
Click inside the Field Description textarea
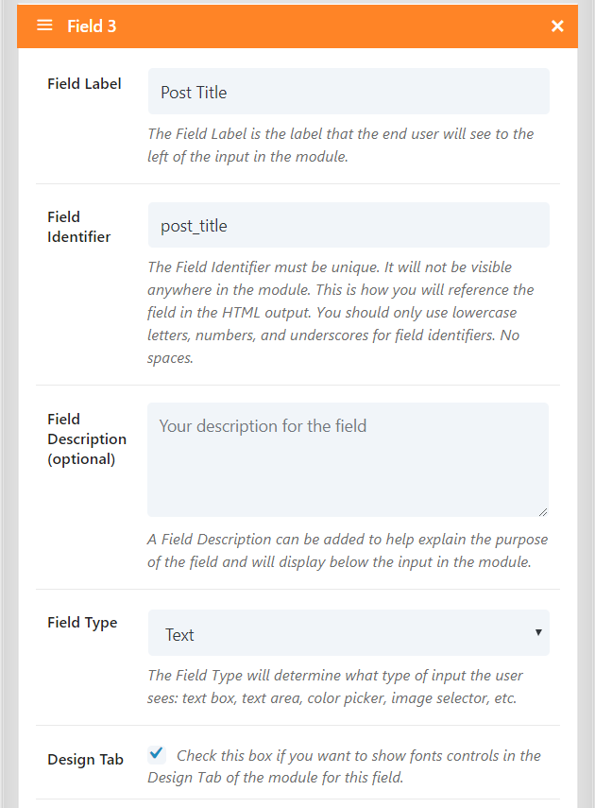coord(348,459)
